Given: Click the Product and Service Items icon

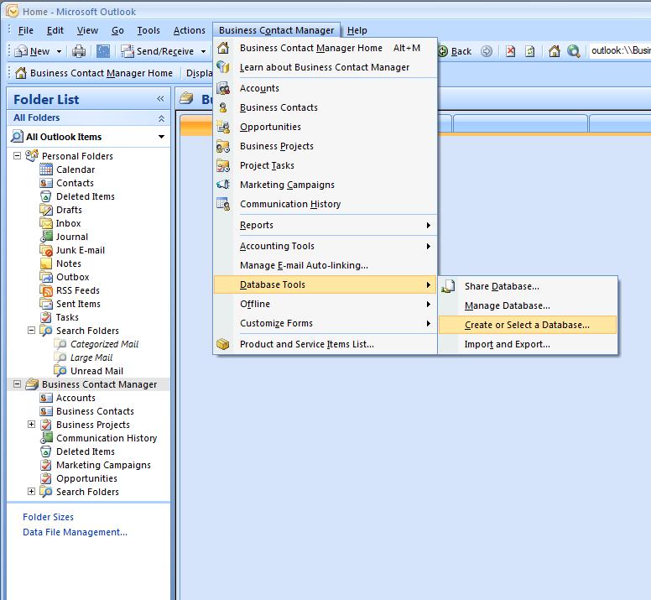Looking at the screenshot, I should click(223, 344).
